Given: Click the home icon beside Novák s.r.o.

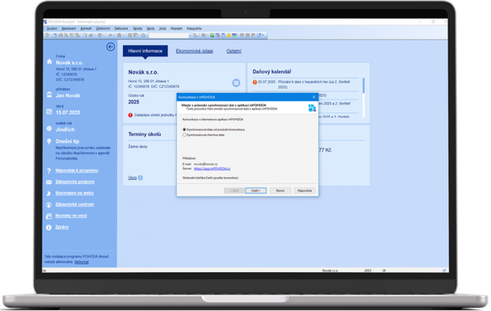Looking at the screenshot, I should 50,61.
